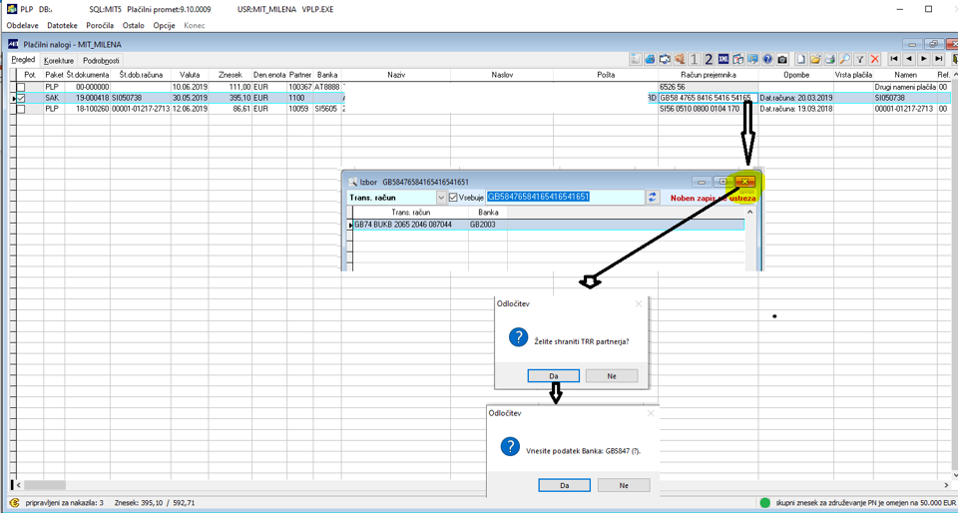The image size is (958, 513).
Task: Delete record with red X icon
Action: click(875, 59)
